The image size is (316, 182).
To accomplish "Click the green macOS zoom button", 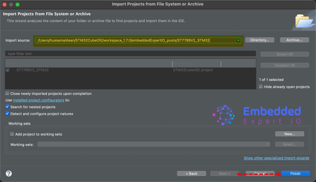I will [18, 4].
